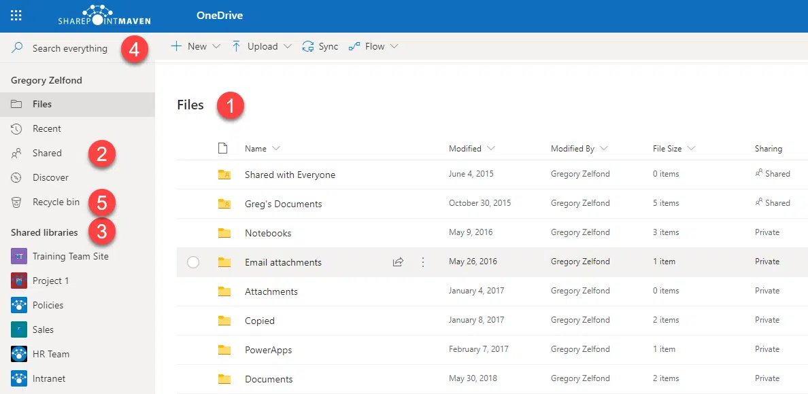
Task: Click the Policies site icon
Action: click(19, 305)
